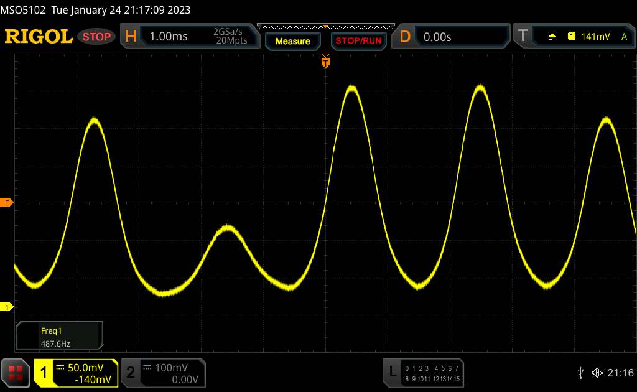This screenshot has height=392, width=637.
Task: Open the trigger T settings icon
Action: (x=523, y=35)
